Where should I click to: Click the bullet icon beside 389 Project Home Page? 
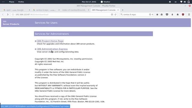pyautogui.click(x=36, y=41)
